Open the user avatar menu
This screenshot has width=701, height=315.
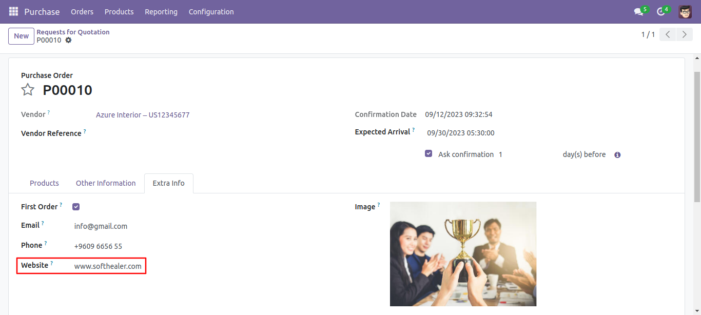tap(685, 11)
